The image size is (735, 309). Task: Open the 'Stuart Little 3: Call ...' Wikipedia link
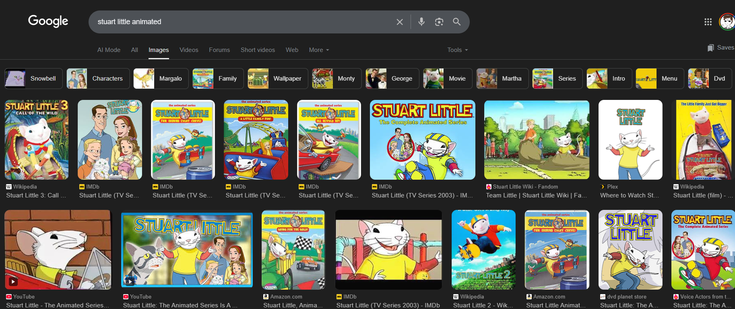click(36, 195)
